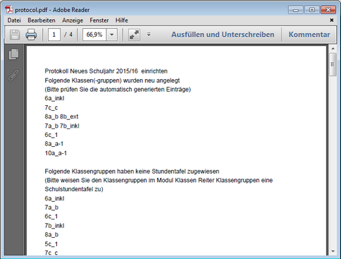Image resolution: width=341 pixels, height=259 pixels.
Task: Open the Kommentar pane
Action: pos(309,35)
